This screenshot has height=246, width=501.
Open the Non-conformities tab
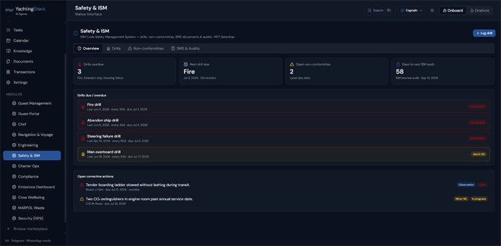[x=146, y=48]
